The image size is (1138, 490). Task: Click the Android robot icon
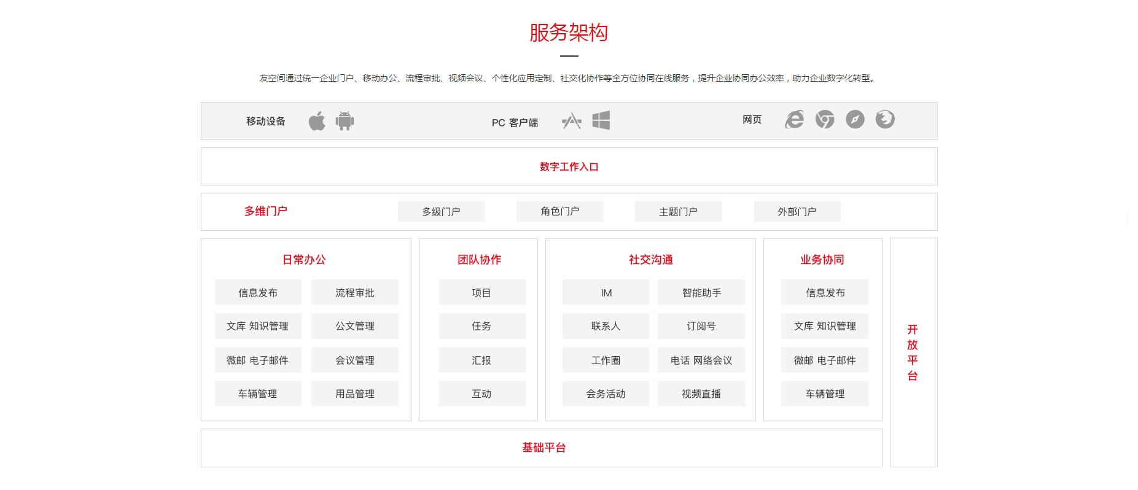345,121
